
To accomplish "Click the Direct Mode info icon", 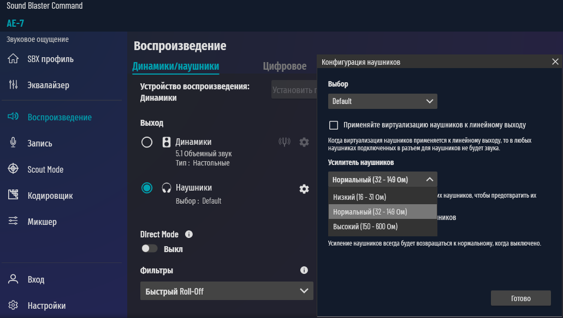I will pos(189,234).
